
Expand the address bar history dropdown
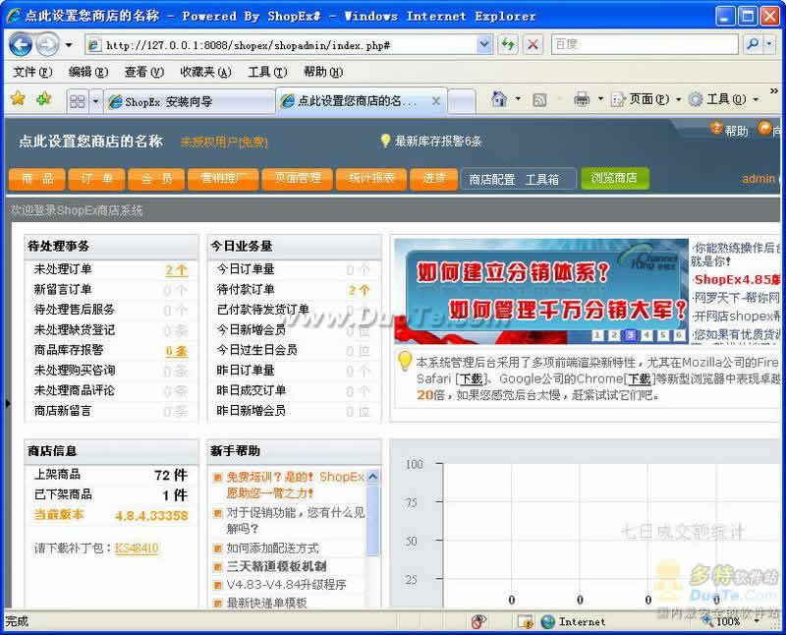[x=484, y=45]
